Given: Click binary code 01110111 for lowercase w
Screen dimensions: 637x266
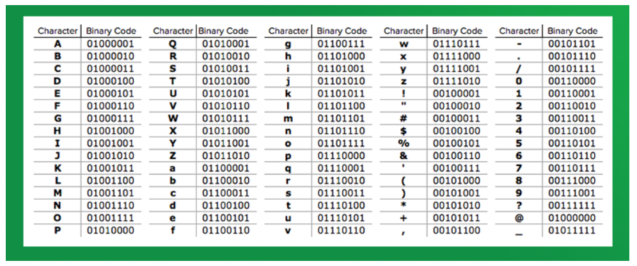Looking at the screenshot, I should [x=456, y=43].
